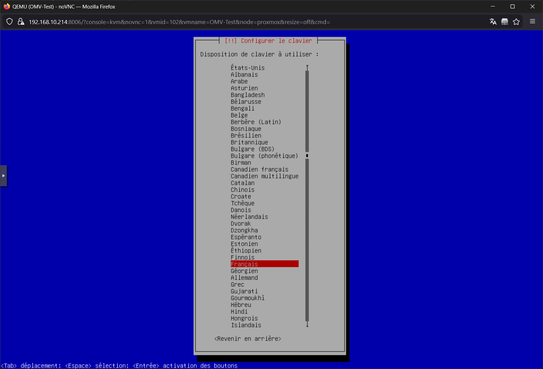This screenshot has width=543, height=369.
Task: Select États-Unis keyboard layout
Action: point(248,68)
